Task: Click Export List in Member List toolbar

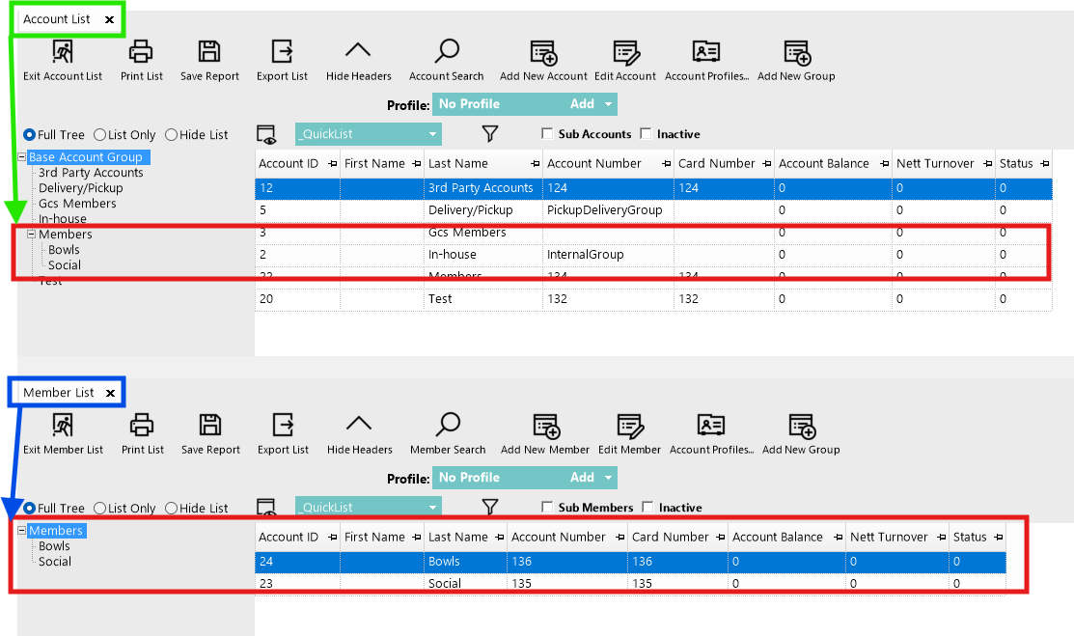Action: 283,434
